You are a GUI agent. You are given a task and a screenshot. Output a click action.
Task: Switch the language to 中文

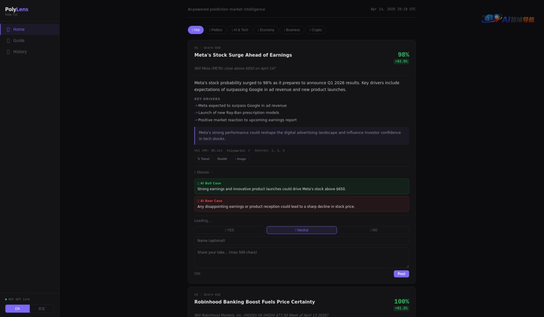coord(42,309)
